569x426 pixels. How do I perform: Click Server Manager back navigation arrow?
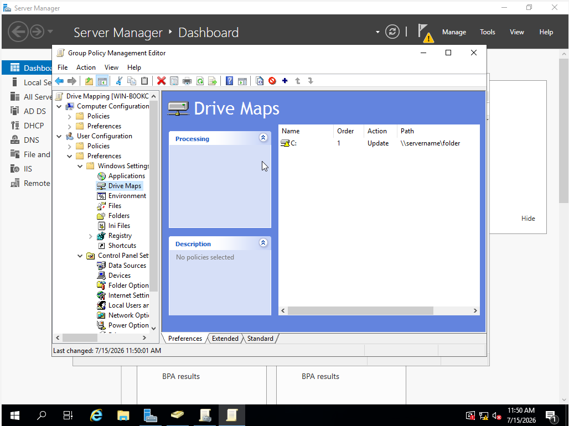(18, 32)
